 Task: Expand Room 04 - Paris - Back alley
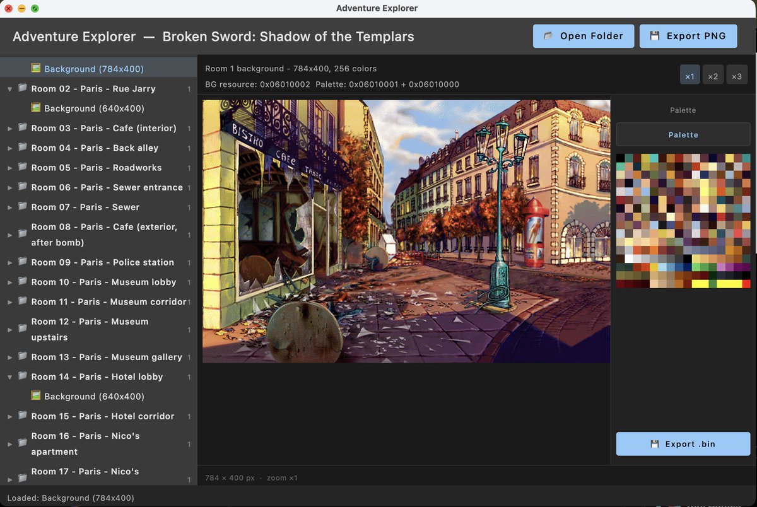[9, 148]
